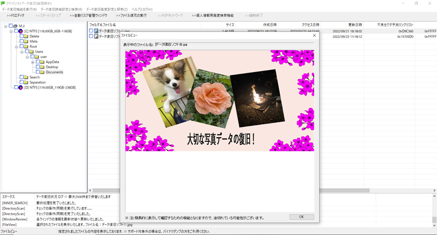Click file icon of row updated 2022/09/21
This screenshot has height=235, width=437.
[x=96, y=31]
